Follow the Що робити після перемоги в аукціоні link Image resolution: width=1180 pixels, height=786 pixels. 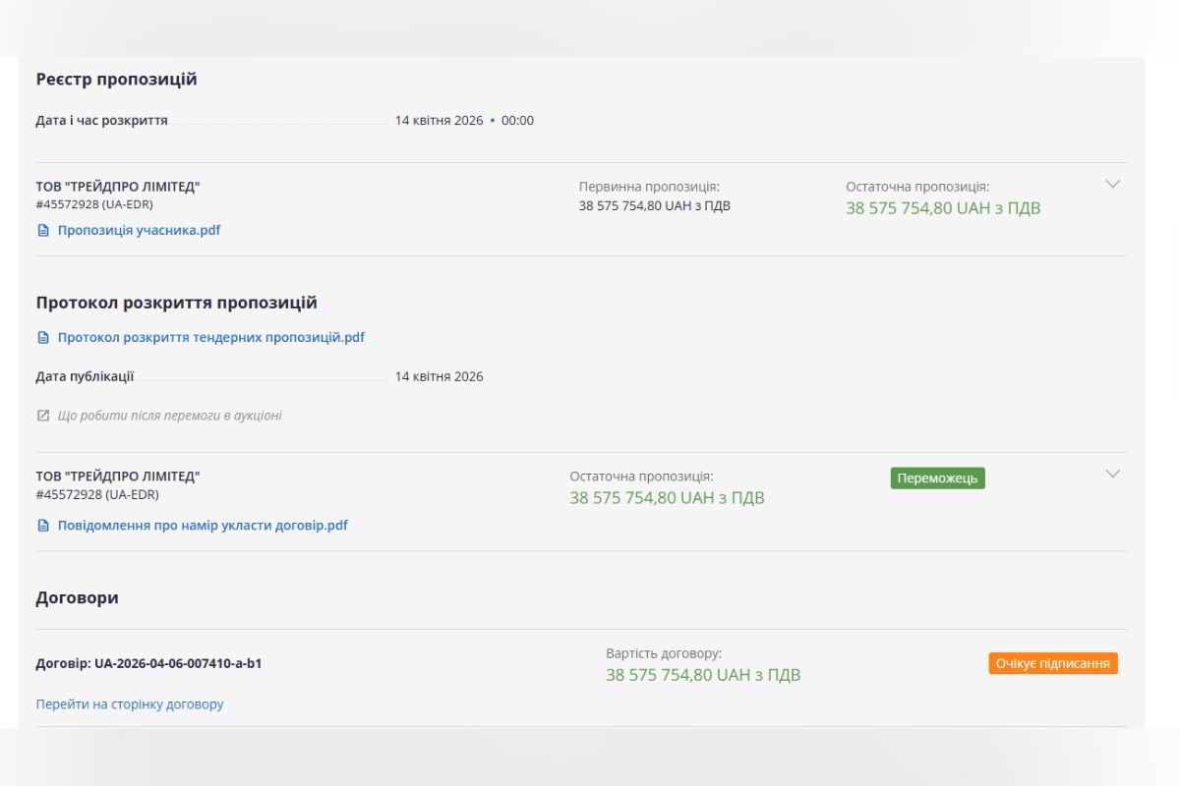pyautogui.click(x=169, y=416)
